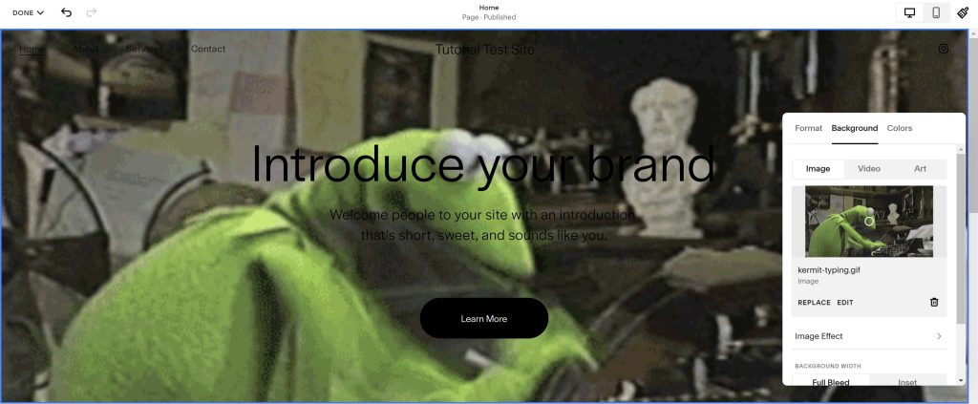Click the Learn More button
978x404 pixels.
483,318
